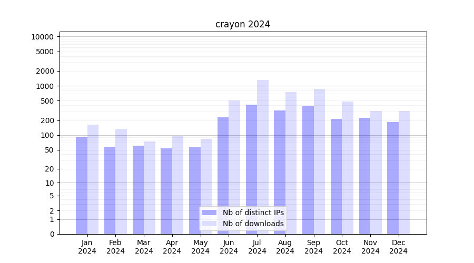Click the 1000 y-axis tick label
474x263 pixels.
44,86
